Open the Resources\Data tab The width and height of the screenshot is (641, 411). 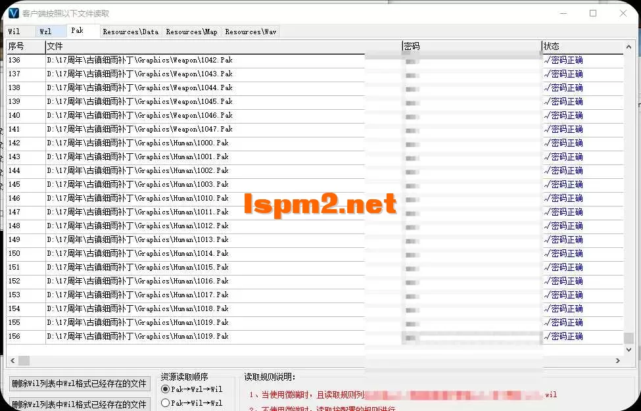point(131,32)
